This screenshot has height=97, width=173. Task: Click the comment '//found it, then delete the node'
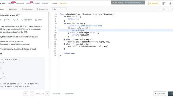click(x=85, y=26)
